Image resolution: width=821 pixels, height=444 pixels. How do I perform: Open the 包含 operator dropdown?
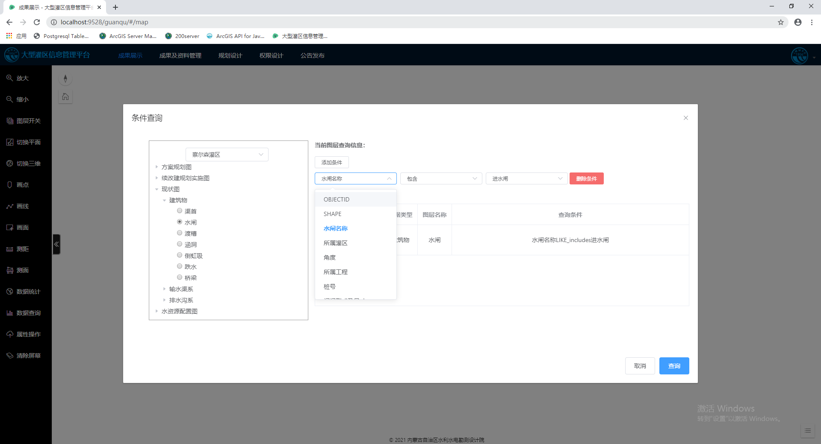441,178
